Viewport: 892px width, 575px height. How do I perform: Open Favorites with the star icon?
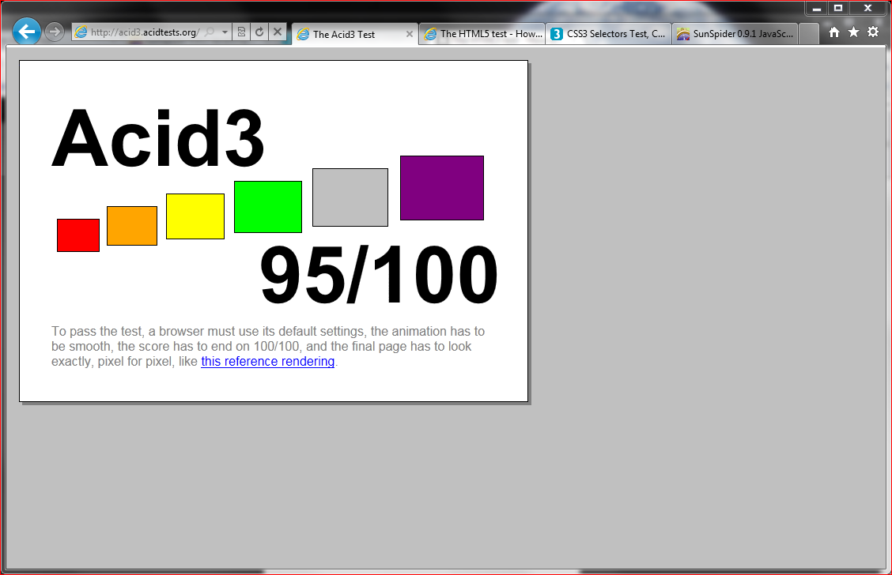pyautogui.click(x=853, y=32)
